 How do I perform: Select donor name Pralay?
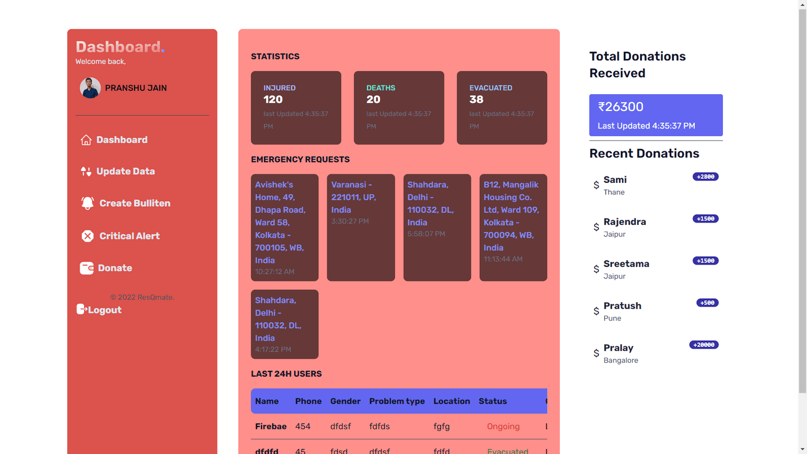pyautogui.click(x=619, y=348)
